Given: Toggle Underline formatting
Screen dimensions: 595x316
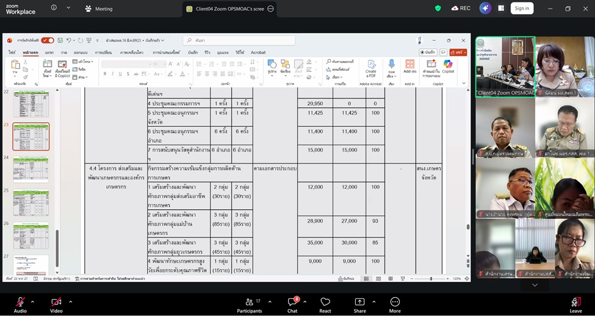Looking at the screenshot, I should point(120,74).
